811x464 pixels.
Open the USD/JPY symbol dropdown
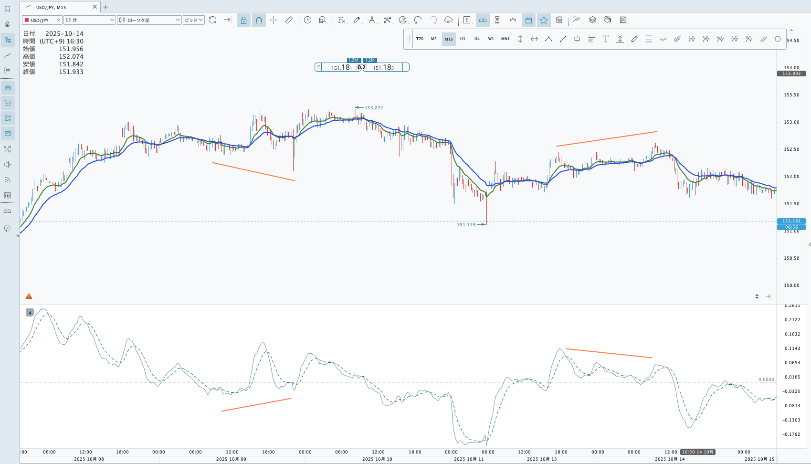pyautogui.click(x=42, y=20)
